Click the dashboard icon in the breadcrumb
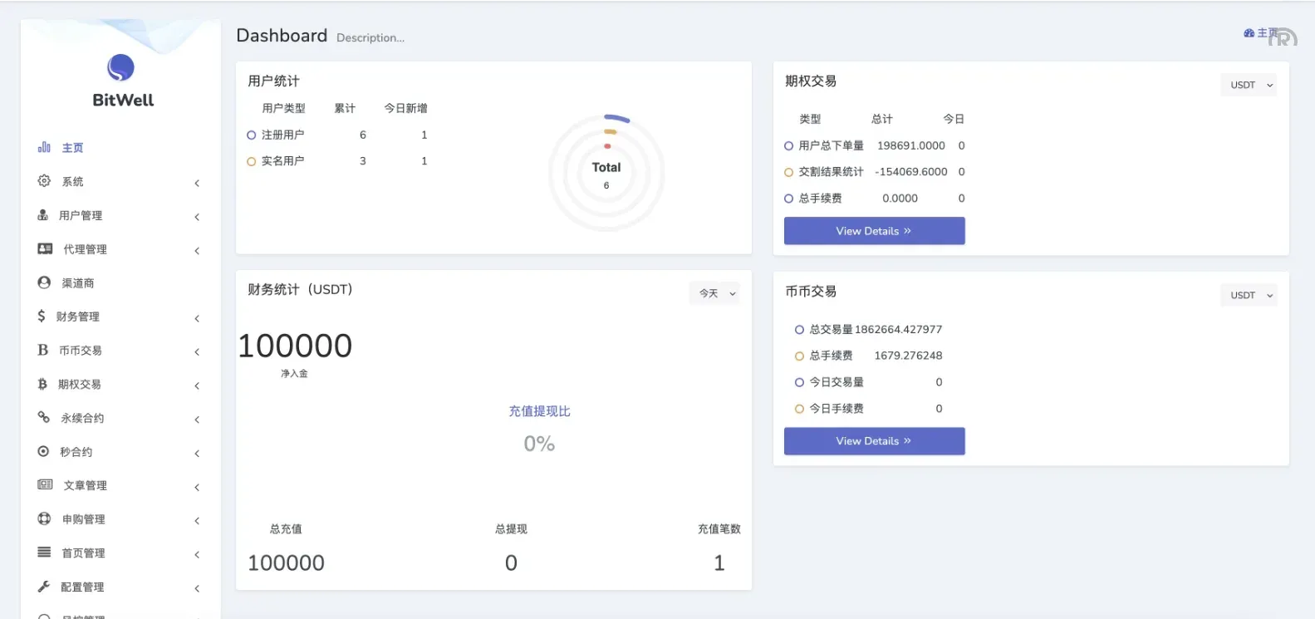The image size is (1315, 619). (x=1249, y=33)
